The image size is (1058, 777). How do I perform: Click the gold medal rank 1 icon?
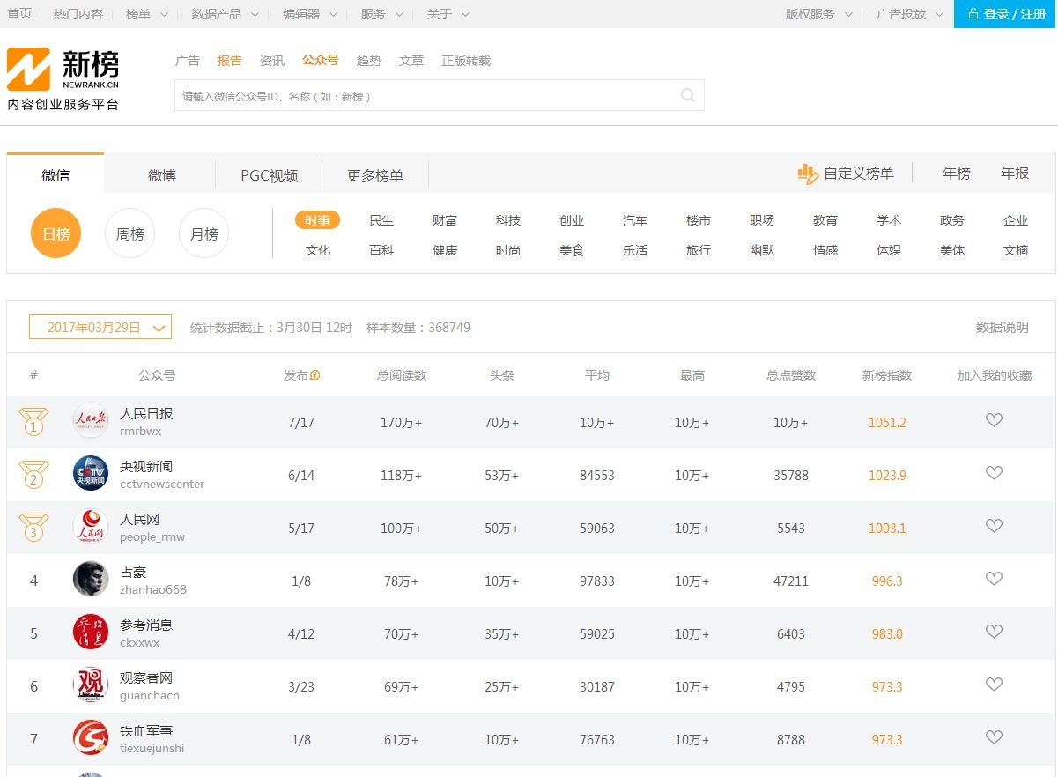33,422
